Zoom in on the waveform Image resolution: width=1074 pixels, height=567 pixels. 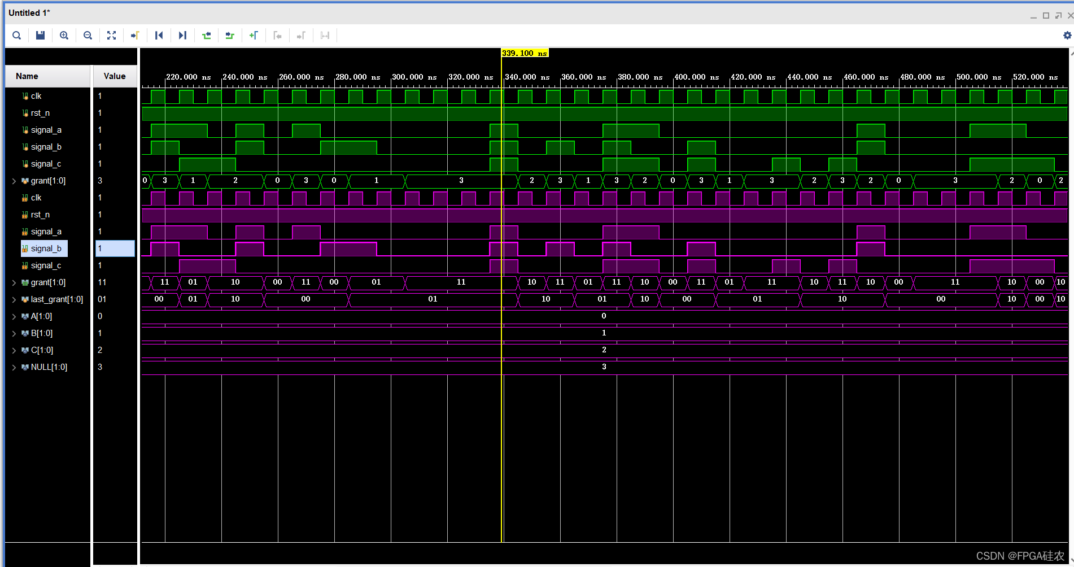pos(64,36)
